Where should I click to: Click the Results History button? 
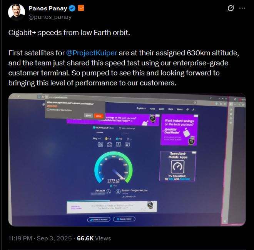[124, 219]
